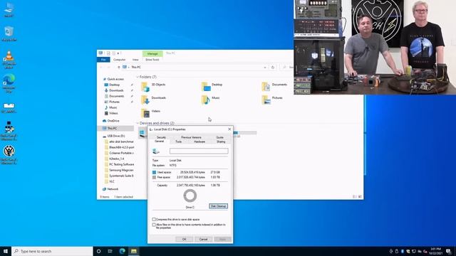Click OK in the Properties dialog

[x=184, y=239]
